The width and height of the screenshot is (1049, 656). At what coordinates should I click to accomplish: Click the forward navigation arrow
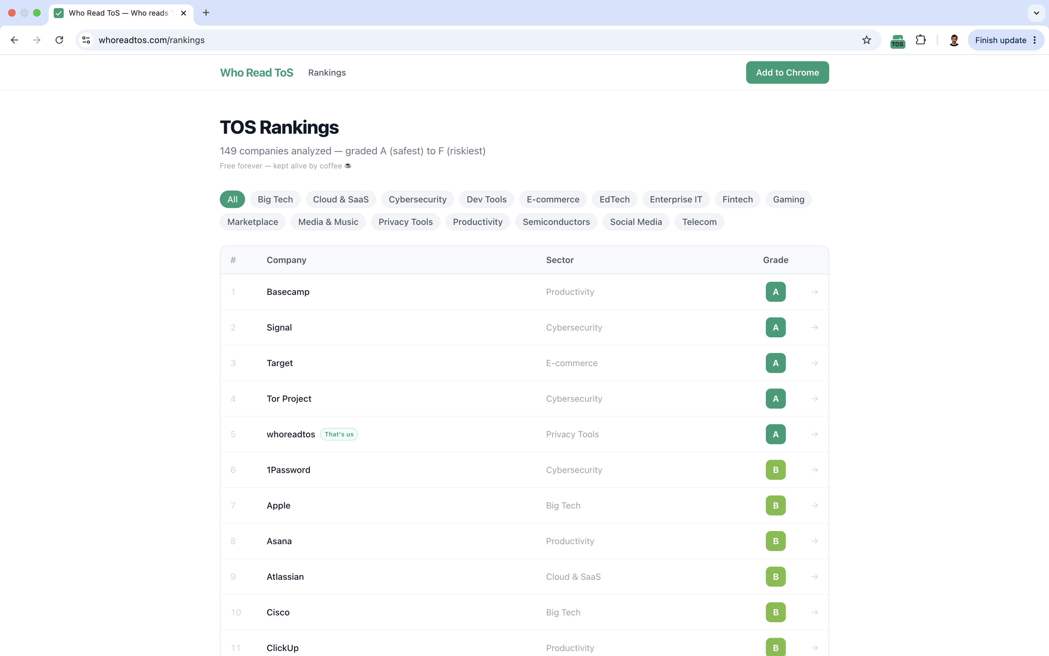pos(37,40)
